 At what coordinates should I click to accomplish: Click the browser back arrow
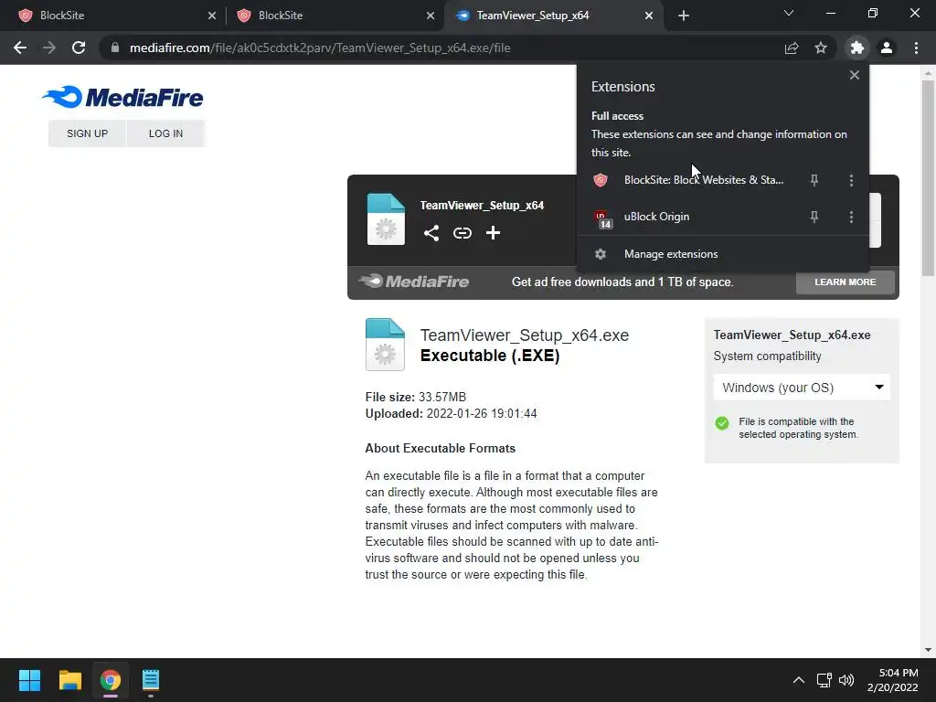click(x=20, y=48)
